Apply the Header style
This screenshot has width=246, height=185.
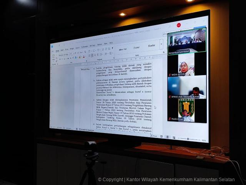click(x=151, y=45)
